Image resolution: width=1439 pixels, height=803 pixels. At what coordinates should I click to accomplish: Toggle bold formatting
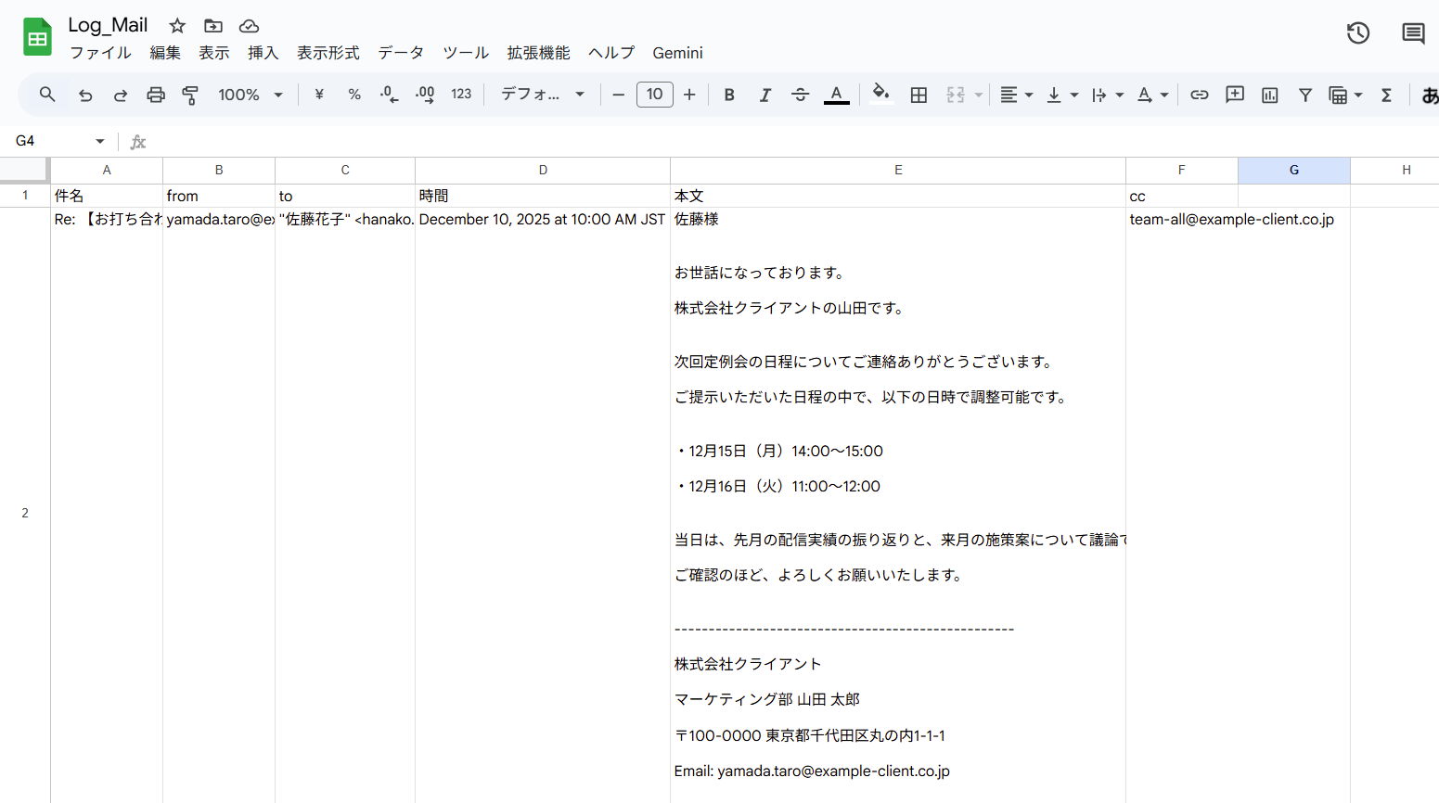(729, 94)
